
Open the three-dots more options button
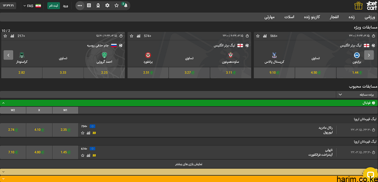(x=80, y=6)
